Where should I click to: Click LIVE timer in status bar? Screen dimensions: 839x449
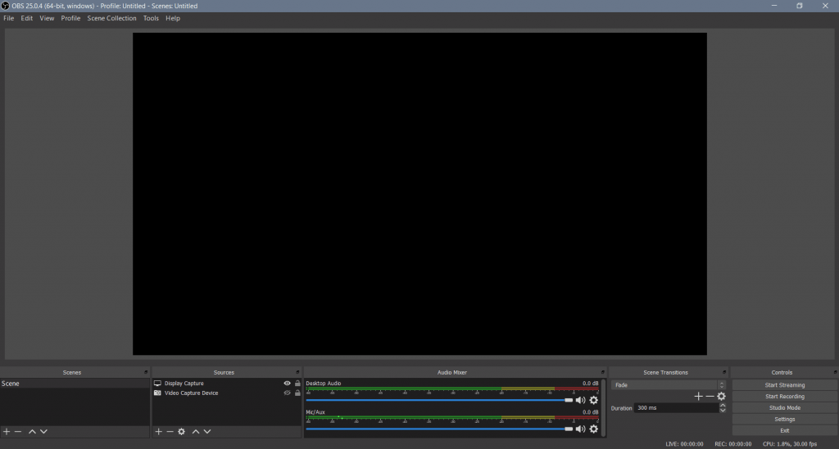click(x=684, y=443)
